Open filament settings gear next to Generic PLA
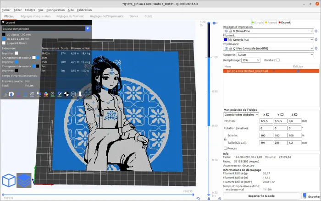 316,40
